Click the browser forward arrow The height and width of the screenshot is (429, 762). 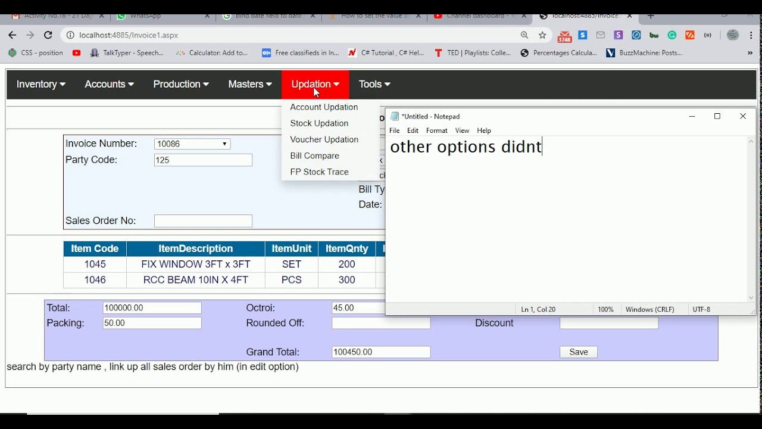(x=30, y=35)
